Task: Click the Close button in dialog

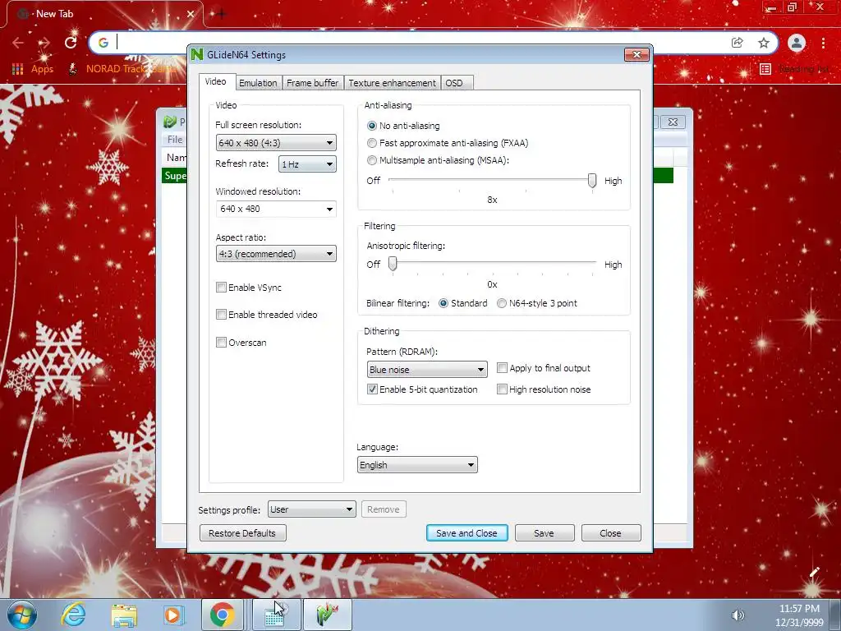Action: [611, 532]
